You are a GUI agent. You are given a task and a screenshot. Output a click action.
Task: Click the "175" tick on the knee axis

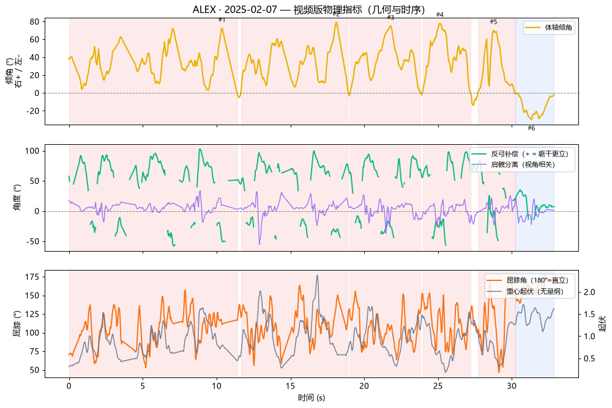tap(32, 277)
